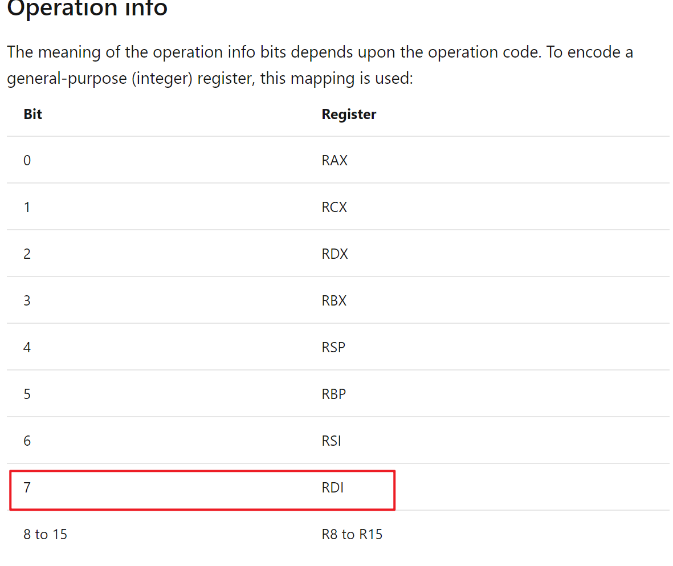
Task: Click bit value 1 in table
Action: tap(27, 207)
